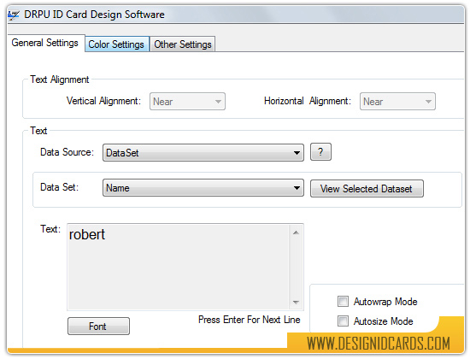Click the View Selected Dataset button
This screenshot has width=470, height=359.
[x=367, y=189]
